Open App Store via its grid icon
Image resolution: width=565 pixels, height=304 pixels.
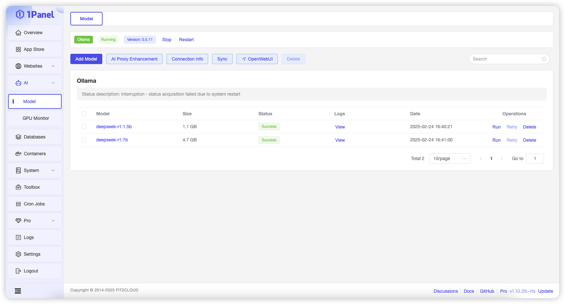18,50
